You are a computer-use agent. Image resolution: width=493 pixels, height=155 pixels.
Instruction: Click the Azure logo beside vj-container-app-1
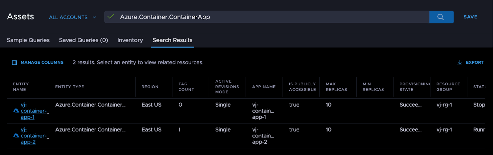point(16,111)
